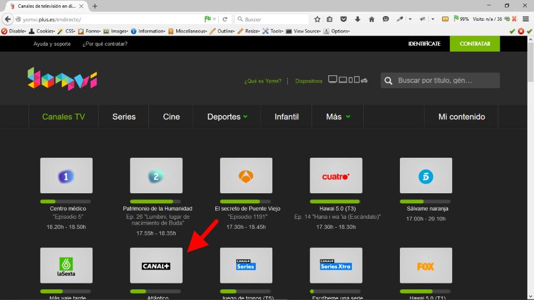Open the Forms dropdown in Web Developer toolbar
Screen dimensions: 534x300
coord(89,31)
